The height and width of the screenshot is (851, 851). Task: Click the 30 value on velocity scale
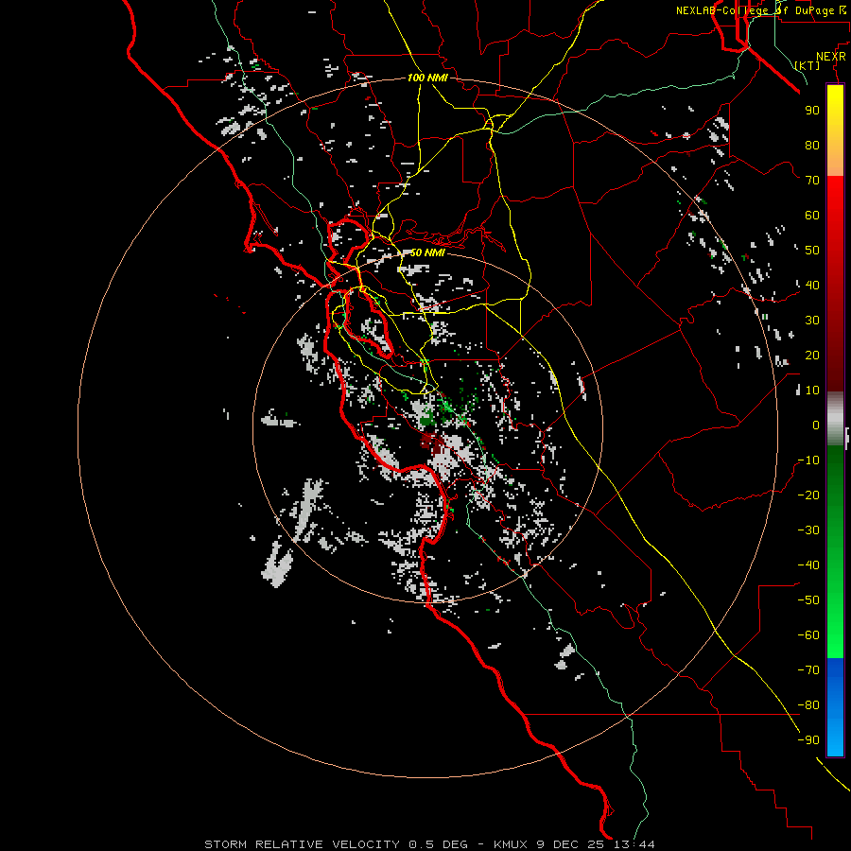(812, 321)
